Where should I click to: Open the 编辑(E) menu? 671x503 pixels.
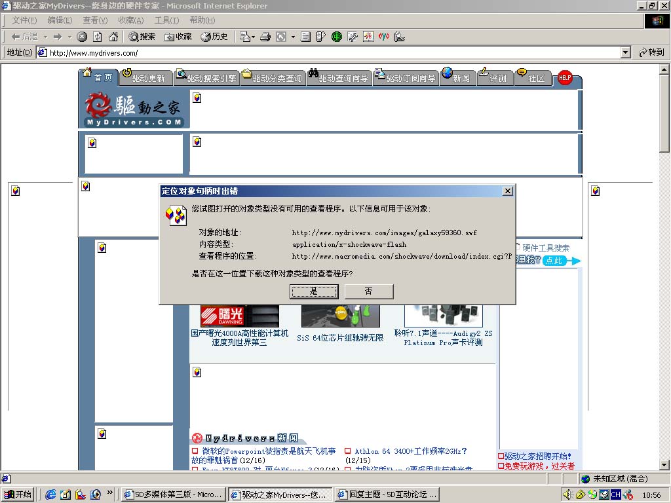(x=60, y=20)
